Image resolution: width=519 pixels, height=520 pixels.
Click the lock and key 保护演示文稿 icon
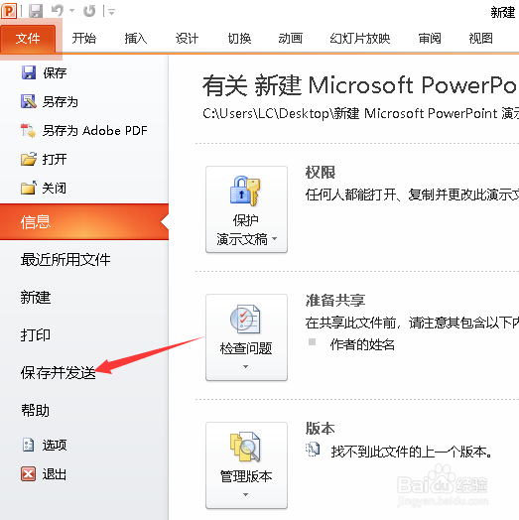pyautogui.click(x=245, y=191)
